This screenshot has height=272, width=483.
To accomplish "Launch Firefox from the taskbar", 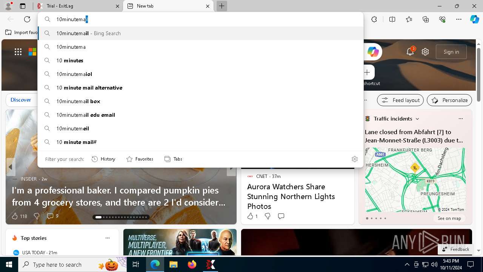I will point(192,264).
